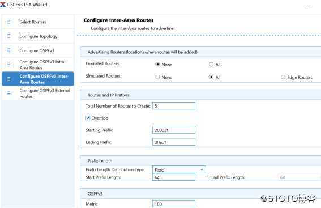The width and height of the screenshot is (321, 208).
Task: Toggle the Override checkbox
Action: [x=88, y=118]
